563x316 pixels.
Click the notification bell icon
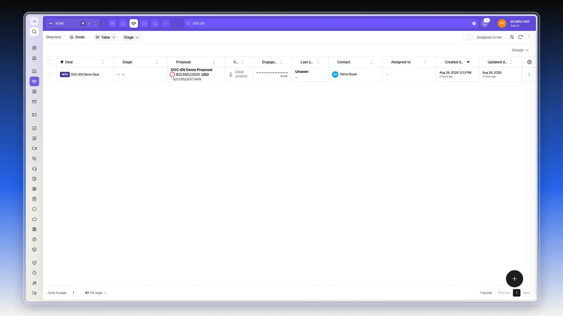pos(485,23)
